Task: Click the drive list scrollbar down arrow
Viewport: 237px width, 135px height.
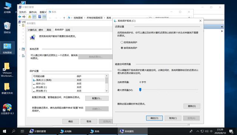Action: 107,91
